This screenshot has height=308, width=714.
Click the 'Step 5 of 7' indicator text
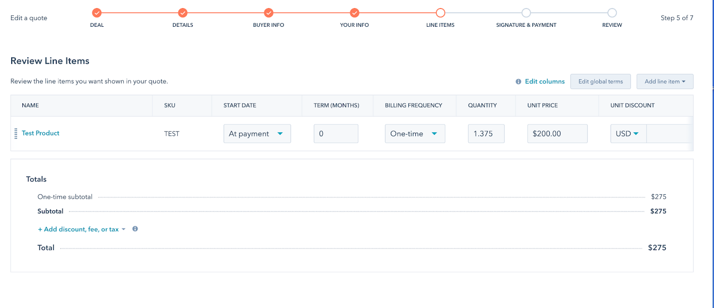tap(677, 18)
